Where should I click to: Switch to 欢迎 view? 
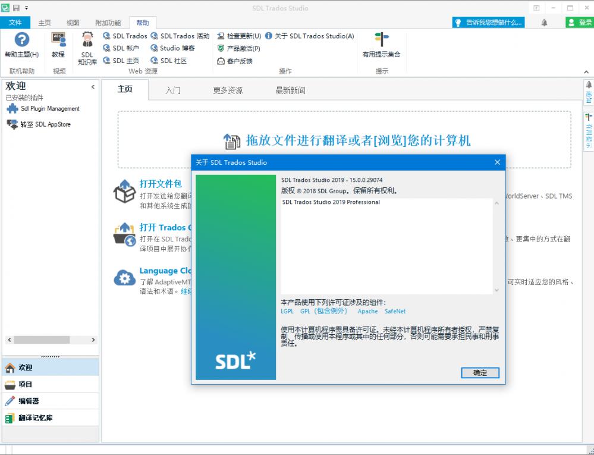(51, 368)
